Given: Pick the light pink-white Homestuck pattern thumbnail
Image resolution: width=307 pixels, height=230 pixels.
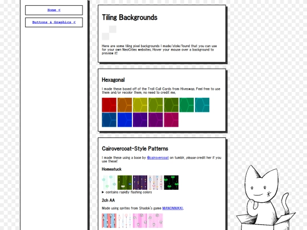Looking at the screenshot, I should point(155,182).
